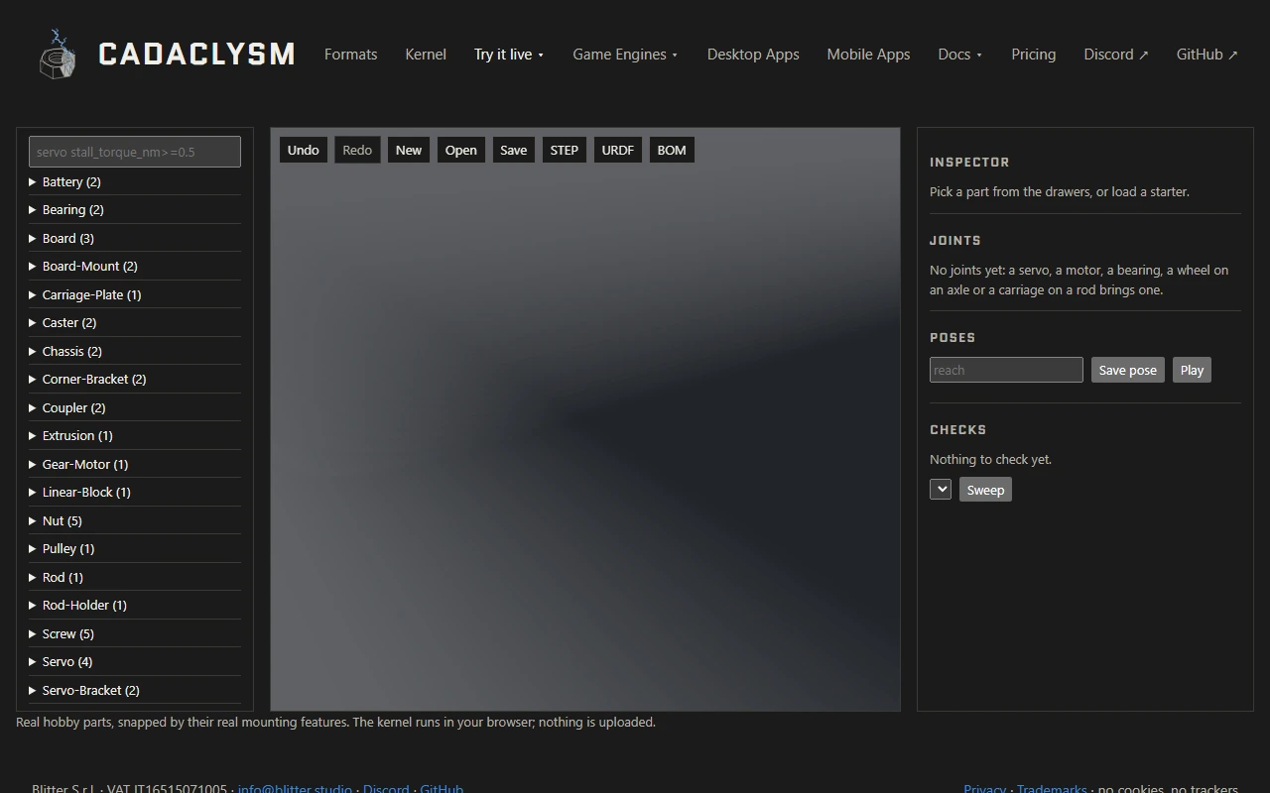
Task: Open the GitHub external link in navigation
Action: (x=1207, y=55)
